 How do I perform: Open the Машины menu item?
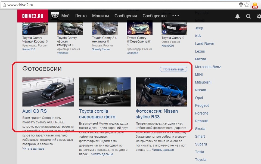point(100,16)
